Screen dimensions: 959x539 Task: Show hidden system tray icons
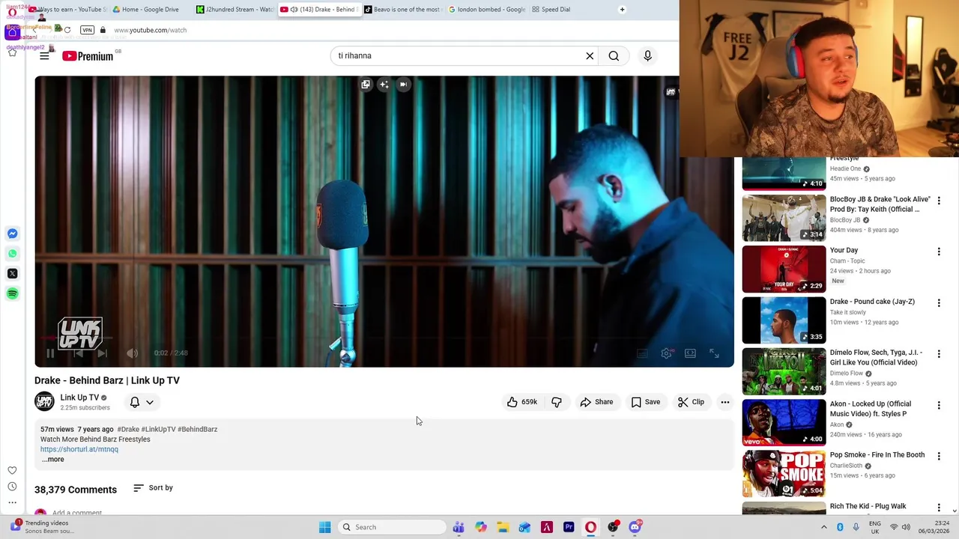point(823,527)
